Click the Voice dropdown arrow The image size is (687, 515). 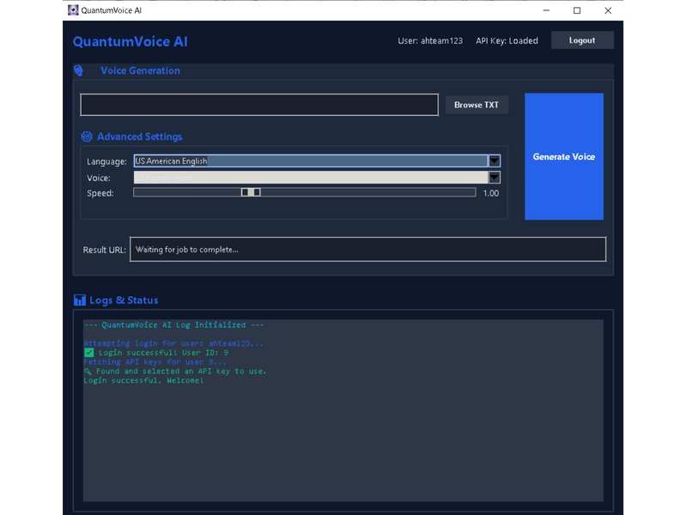point(495,177)
